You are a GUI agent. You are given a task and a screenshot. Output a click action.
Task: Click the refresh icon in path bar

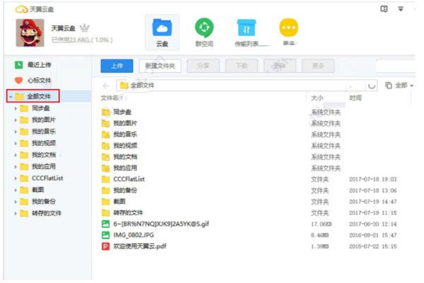pyautogui.click(x=372, y=86)
